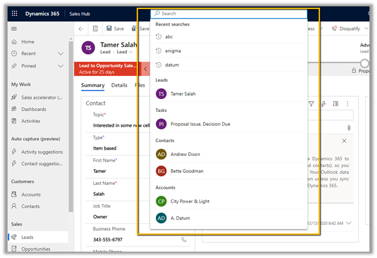Open Activity suggestions

(x=38, y=152)
